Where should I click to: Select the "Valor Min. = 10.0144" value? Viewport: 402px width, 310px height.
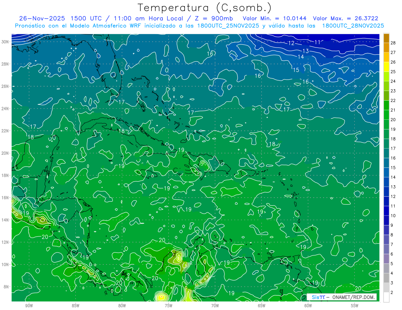(x=274, y=18)
